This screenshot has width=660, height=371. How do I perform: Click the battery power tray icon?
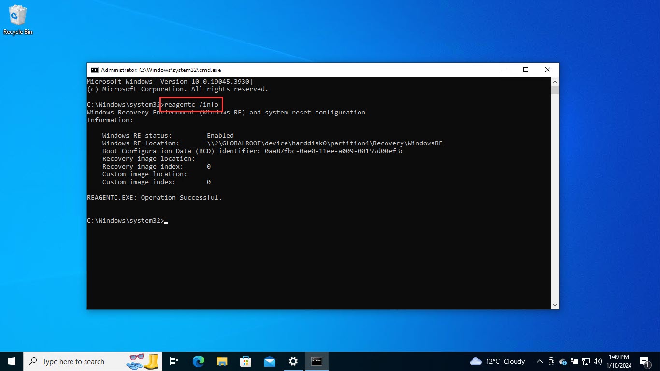click(574, 361)
